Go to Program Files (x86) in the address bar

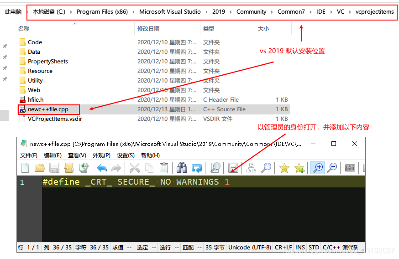(102, 12)
